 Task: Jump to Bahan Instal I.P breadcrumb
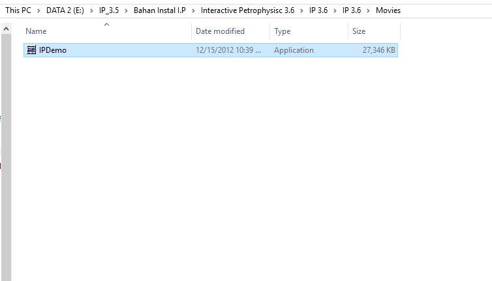pos(160,10)
